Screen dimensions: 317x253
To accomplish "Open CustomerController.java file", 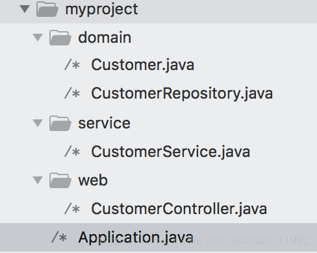I will click(x=179, y=209).
